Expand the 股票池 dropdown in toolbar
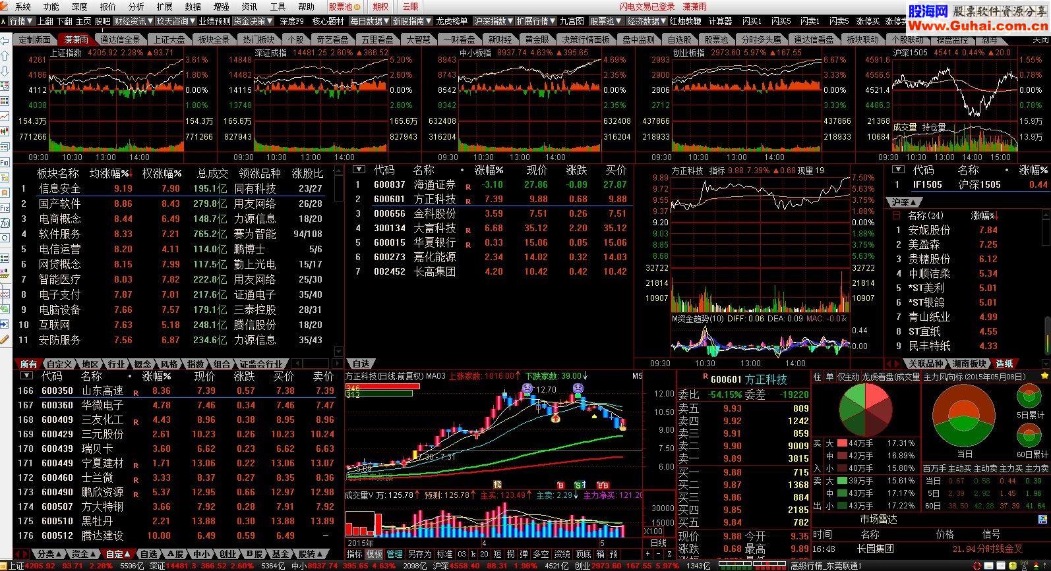The image size is (1051, 571). (605, 21)
